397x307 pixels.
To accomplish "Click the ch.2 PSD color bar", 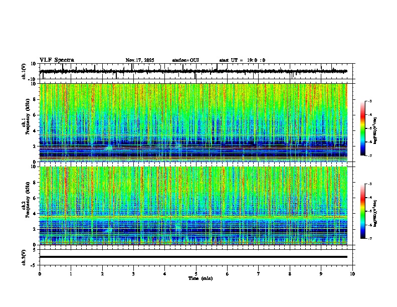I will [x=363, y=211].
